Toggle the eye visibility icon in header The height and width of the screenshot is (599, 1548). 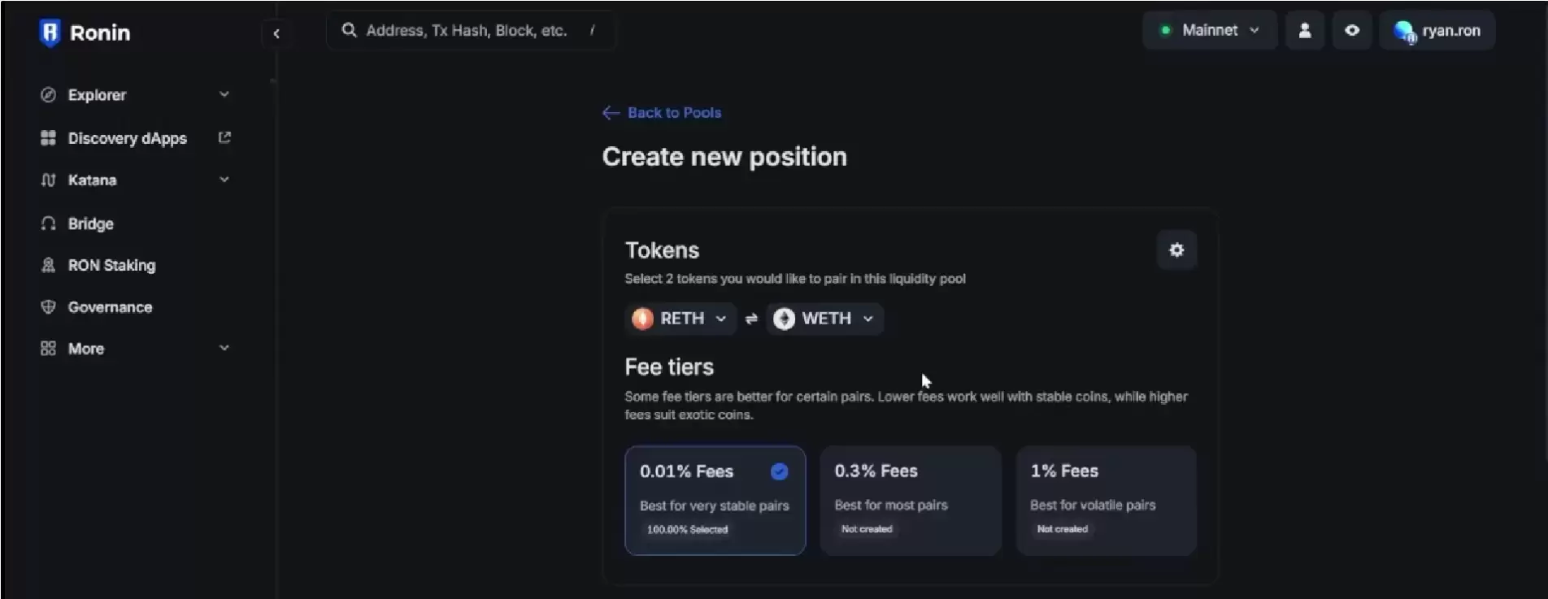[1352, 31]
